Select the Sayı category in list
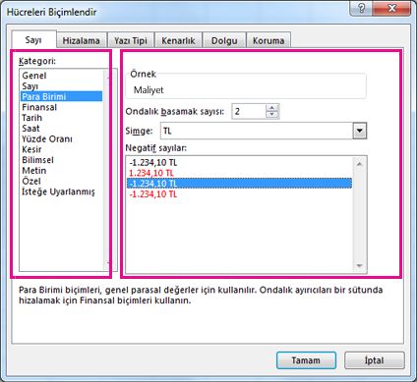Screen dimensions: 417x382 click(62, 86)
